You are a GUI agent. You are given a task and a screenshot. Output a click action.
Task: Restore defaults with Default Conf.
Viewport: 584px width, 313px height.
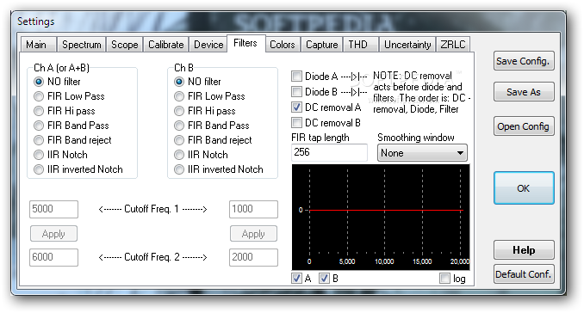pos(524,274)
